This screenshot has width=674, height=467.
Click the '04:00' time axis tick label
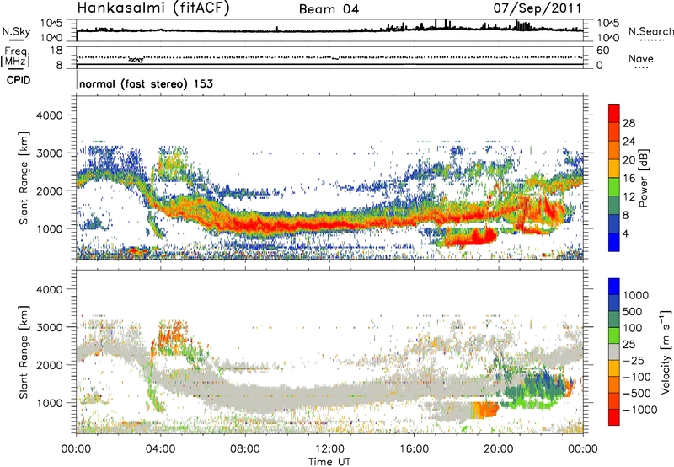(160, 449)
